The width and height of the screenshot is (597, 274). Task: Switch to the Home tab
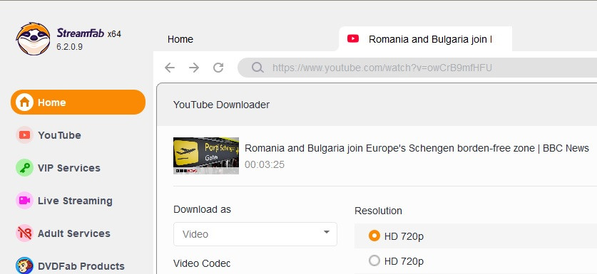180,39
